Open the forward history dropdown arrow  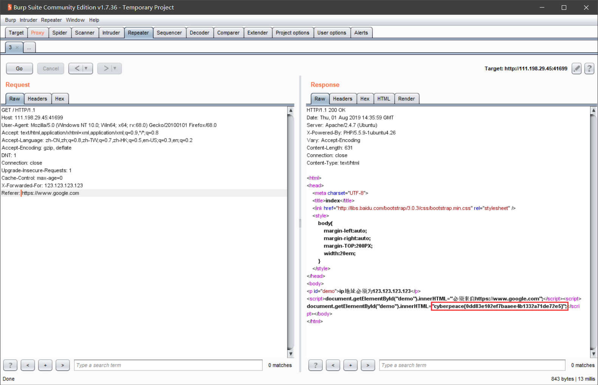[115, 68]
